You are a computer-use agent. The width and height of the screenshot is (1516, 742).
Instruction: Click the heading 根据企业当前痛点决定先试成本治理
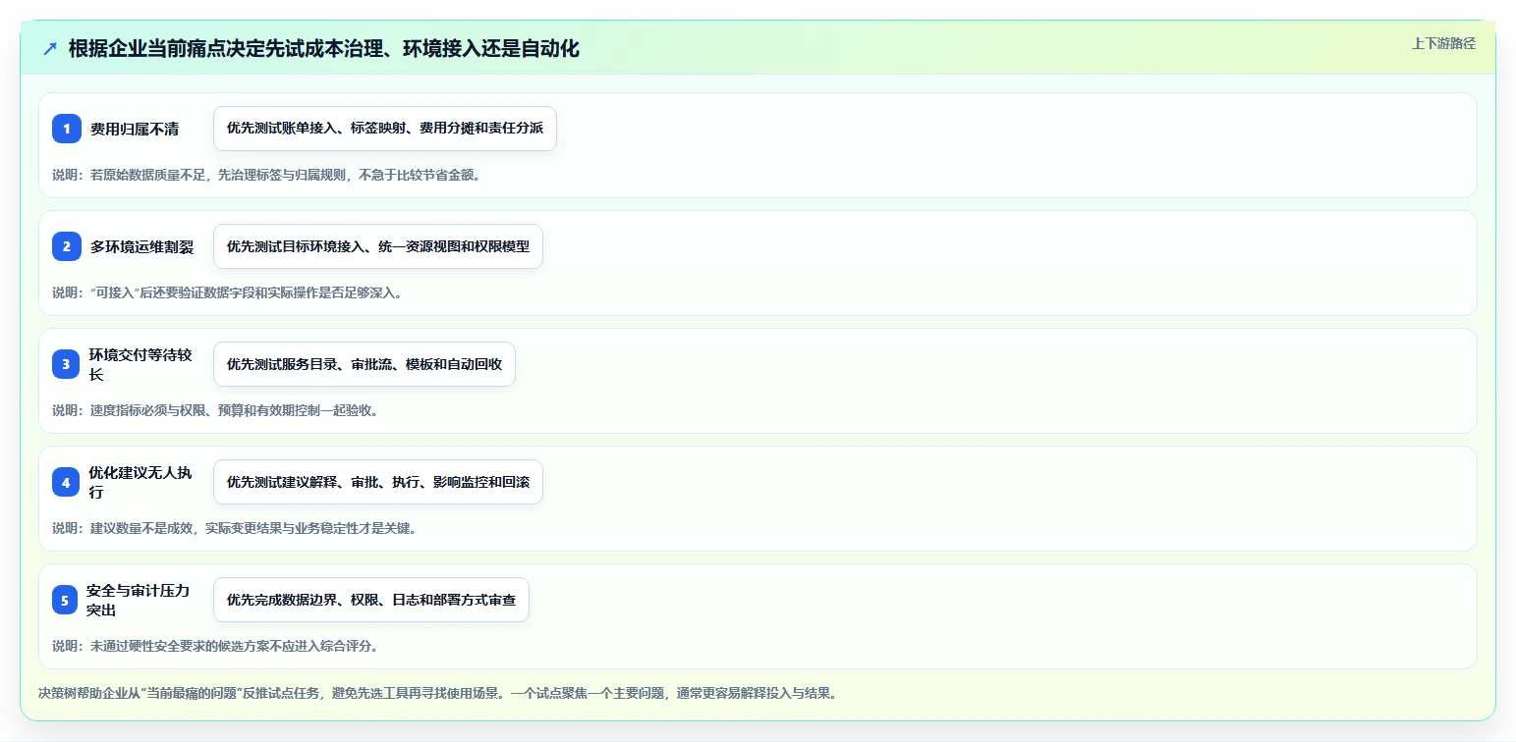coord(324,48)
